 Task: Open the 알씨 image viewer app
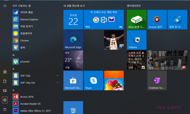coord(36,47)
